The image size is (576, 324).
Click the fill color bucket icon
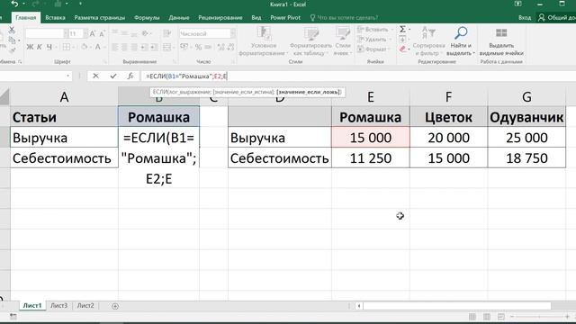tap(85, 47)
